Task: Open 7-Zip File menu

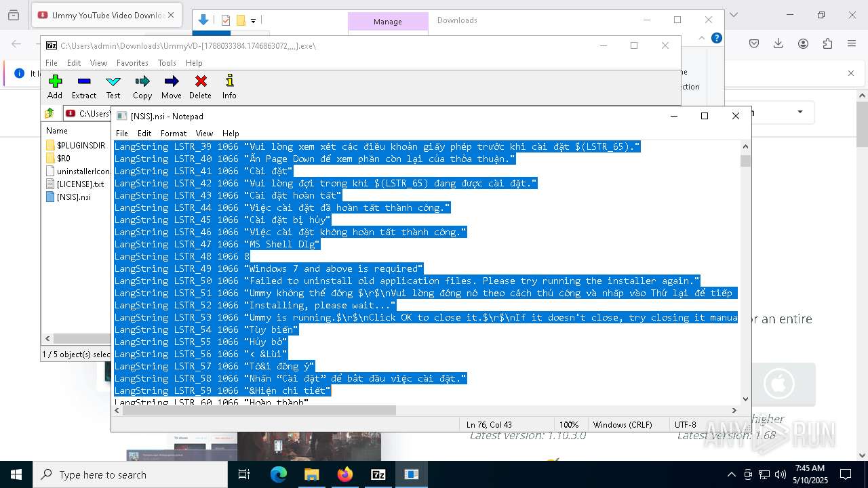Action: 52,63
